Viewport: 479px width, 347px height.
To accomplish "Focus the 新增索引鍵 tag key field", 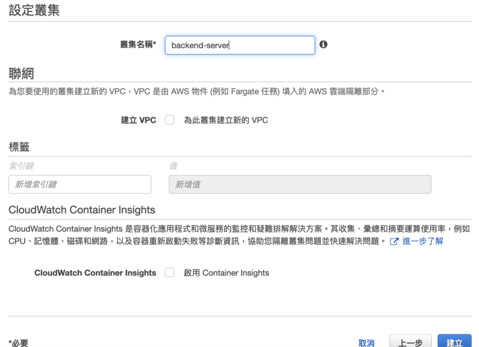I will coord(80,184).
